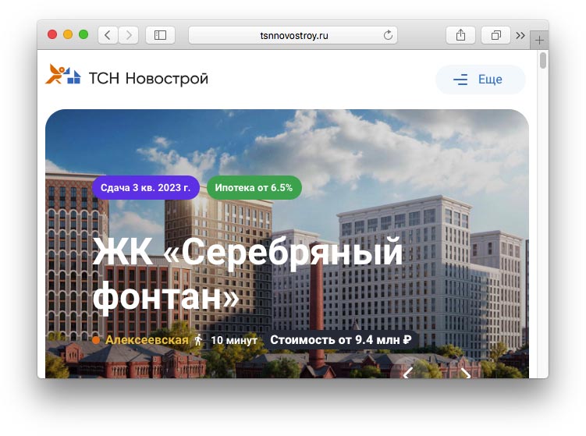Toggle the Safari sidebar icon
The image size is (586, 436).
pos(160,35)
